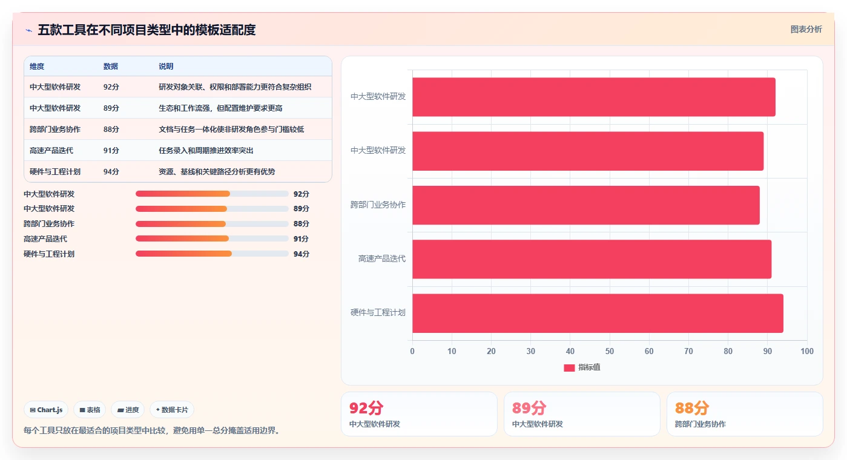Open the 89分 中大型软件研发 data card
The width and height of the screenshot is (847, 460).
pos(582,414)
